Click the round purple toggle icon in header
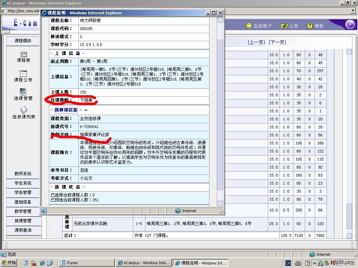358x268 pixels. point(350,24)
